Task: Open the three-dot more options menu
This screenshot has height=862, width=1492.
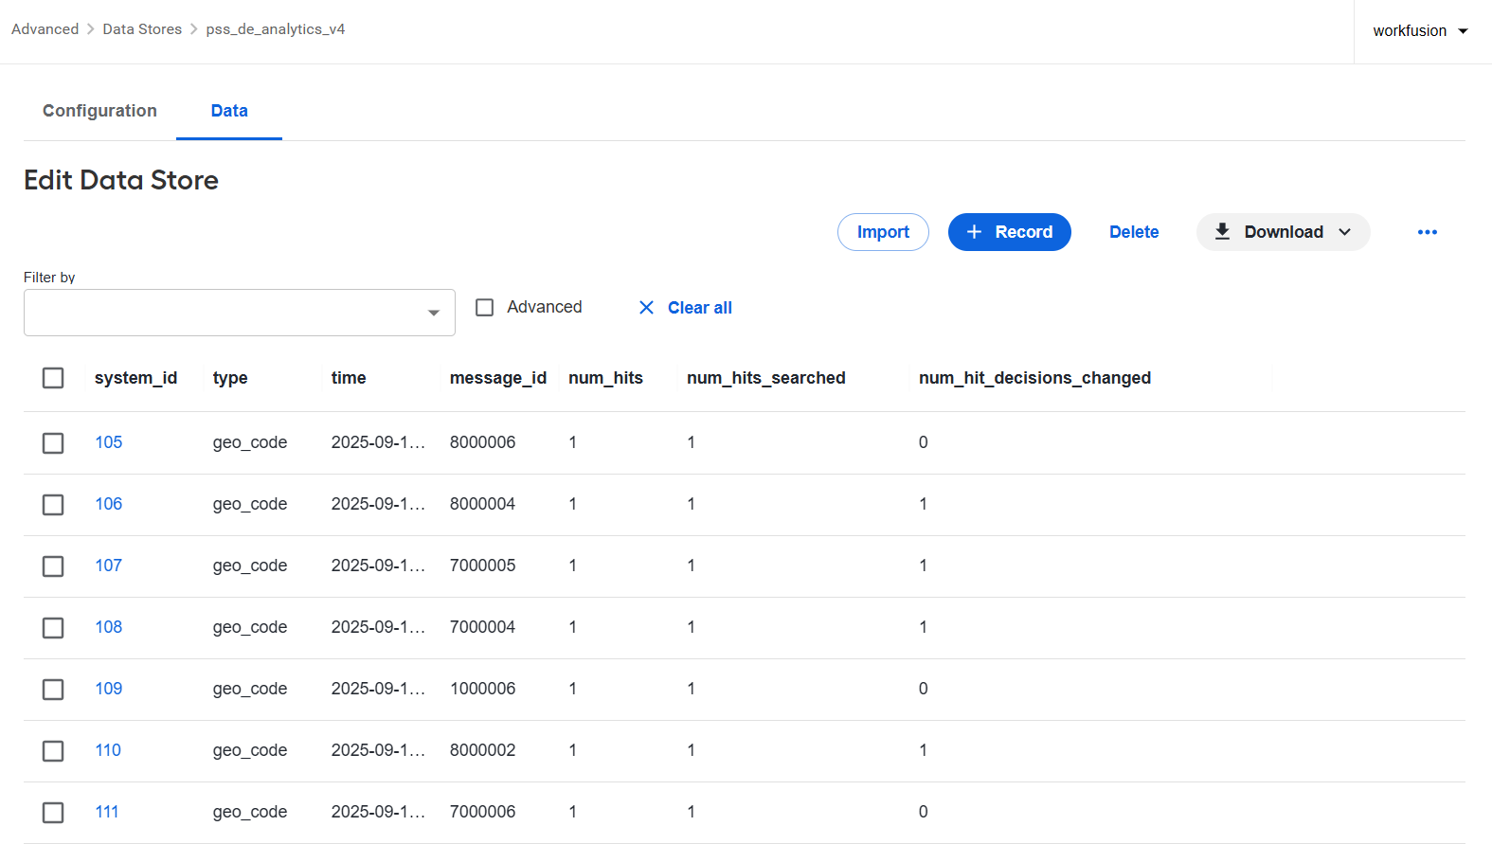Action: click(x=1427, y=232)
